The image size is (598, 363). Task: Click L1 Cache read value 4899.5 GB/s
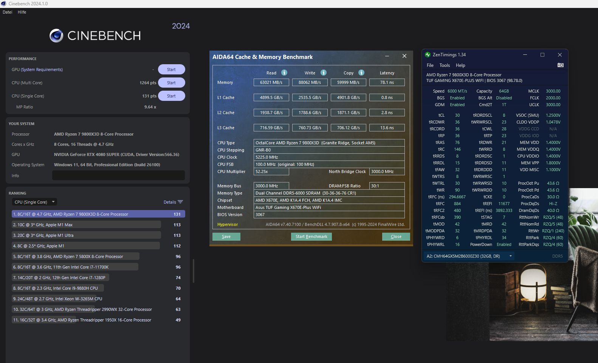[x=271, y=97]
